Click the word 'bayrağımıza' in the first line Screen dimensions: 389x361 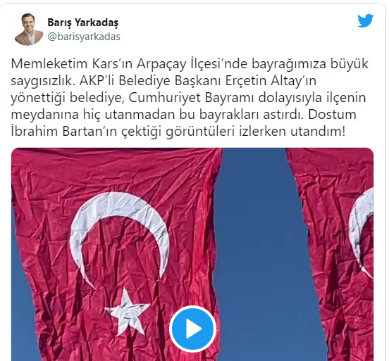289,65
